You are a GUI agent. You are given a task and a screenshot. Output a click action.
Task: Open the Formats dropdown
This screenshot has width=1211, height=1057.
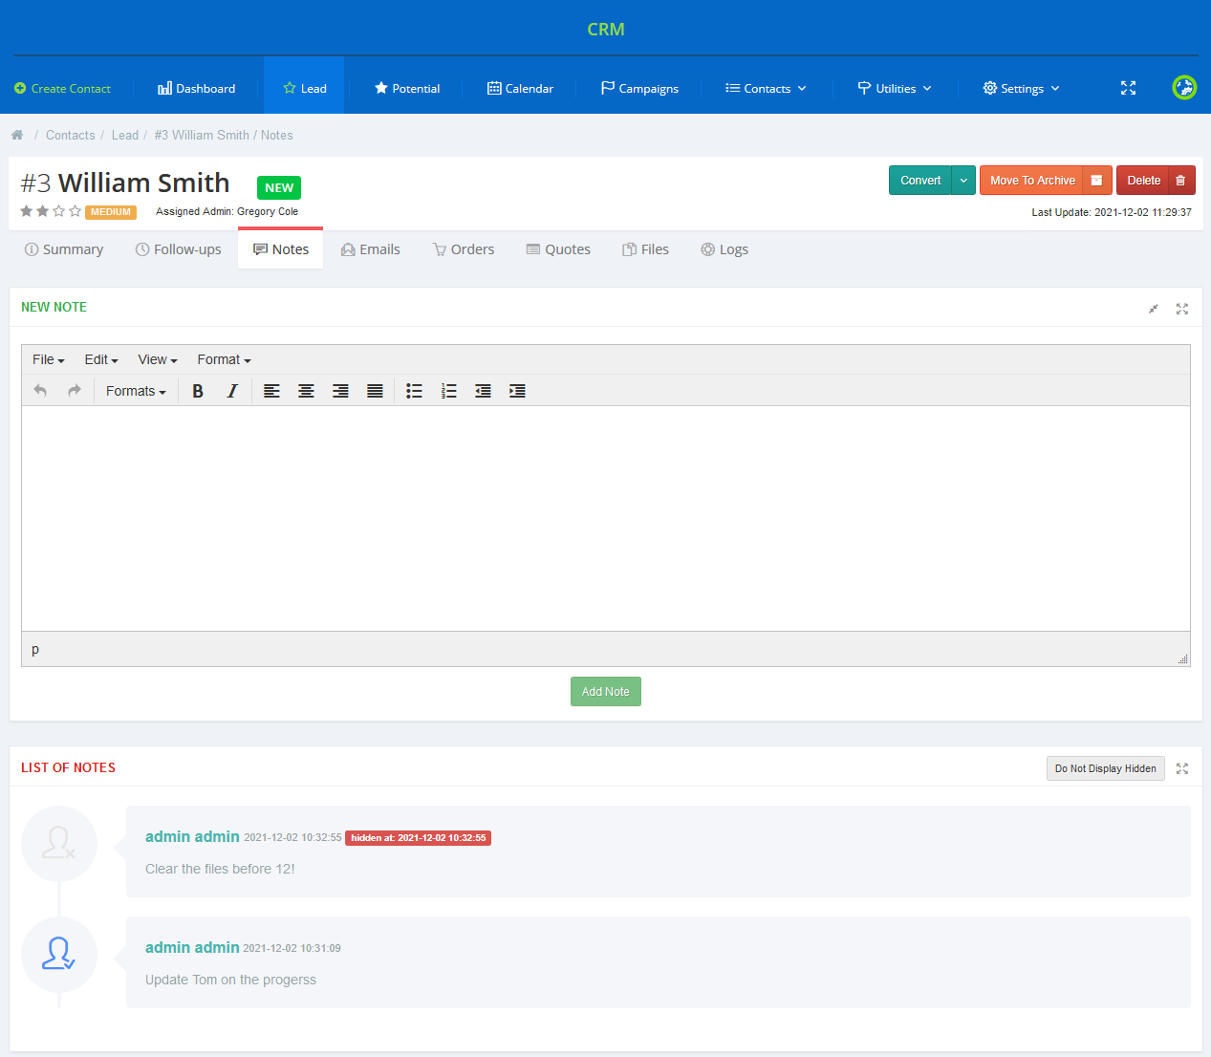point(136,391)
